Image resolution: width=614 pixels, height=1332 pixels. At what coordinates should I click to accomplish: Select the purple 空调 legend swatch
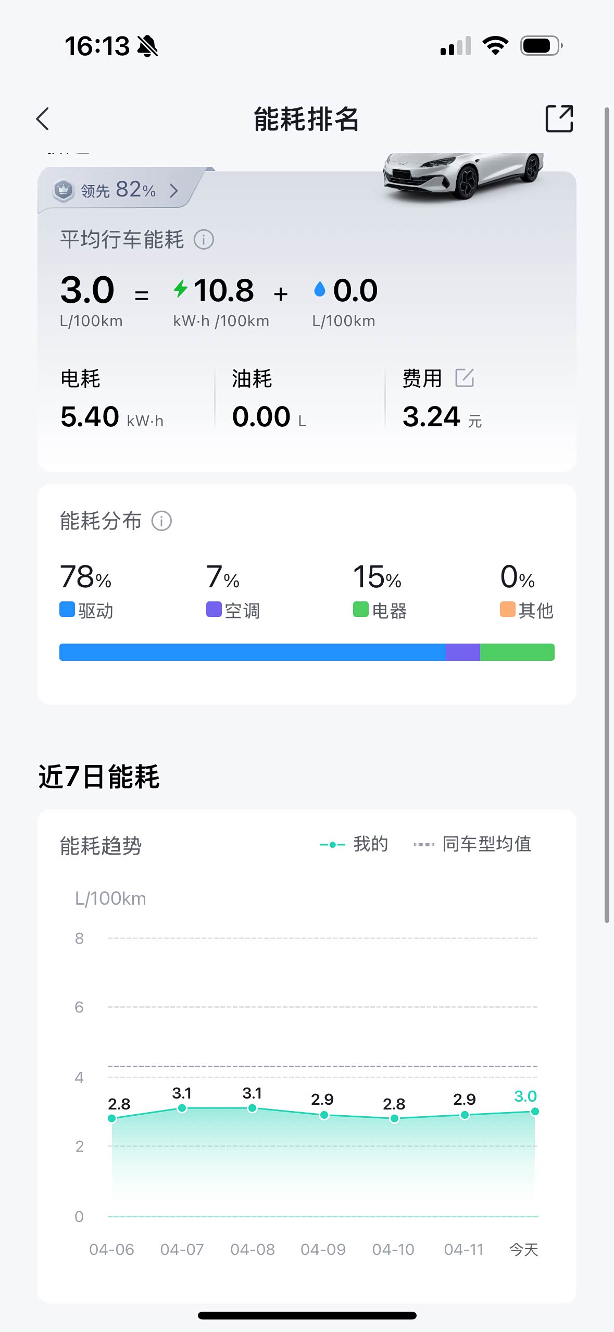(214, 609)
